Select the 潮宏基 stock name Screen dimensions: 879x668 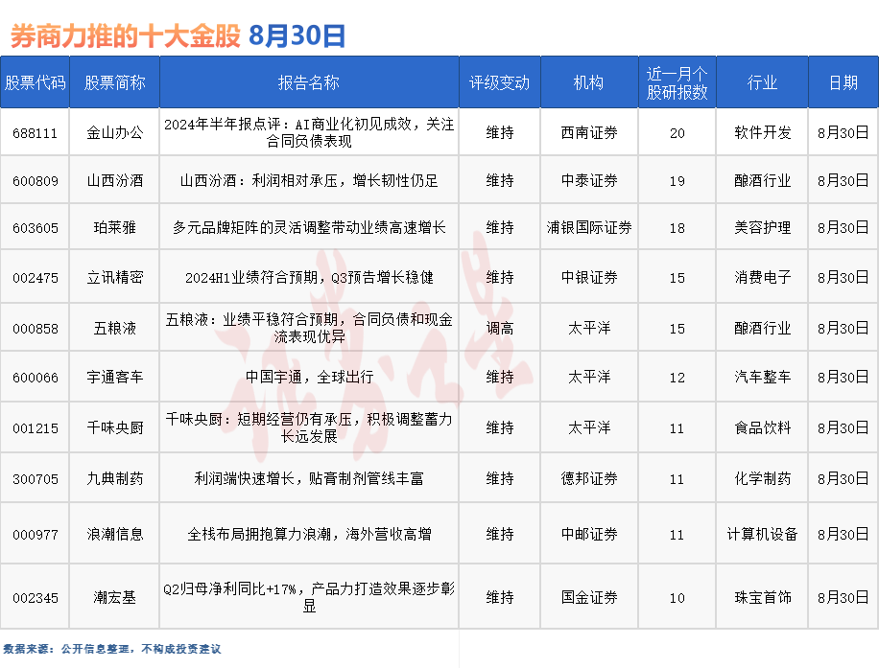(114, 597)
